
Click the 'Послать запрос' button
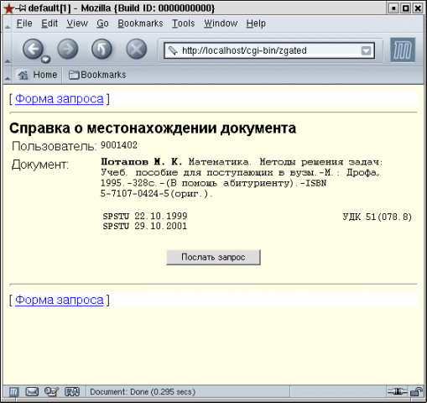click(213, 257)
